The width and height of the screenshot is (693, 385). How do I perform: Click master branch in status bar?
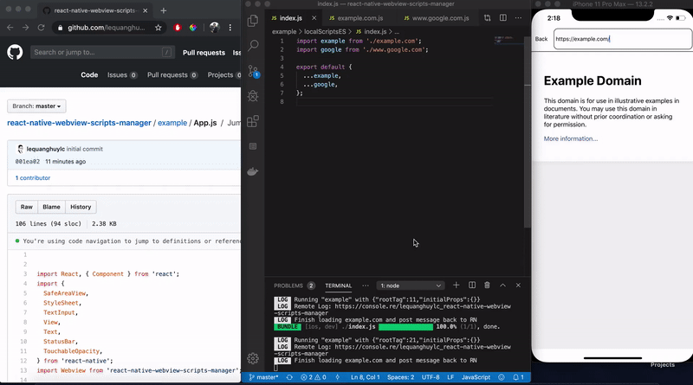click(x=263, y=377)
